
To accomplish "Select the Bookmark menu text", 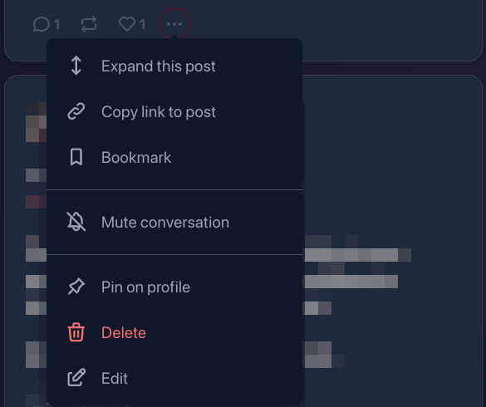I will [136, 157].
